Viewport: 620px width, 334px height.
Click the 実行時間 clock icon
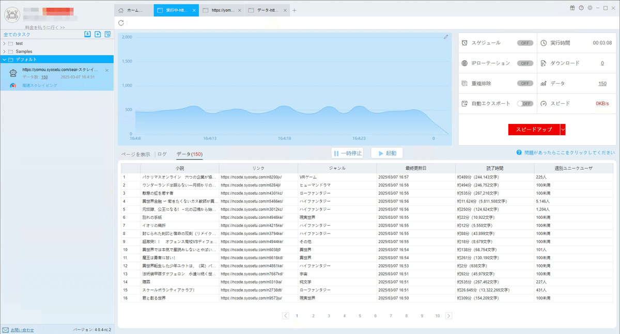tap(544, 43)
